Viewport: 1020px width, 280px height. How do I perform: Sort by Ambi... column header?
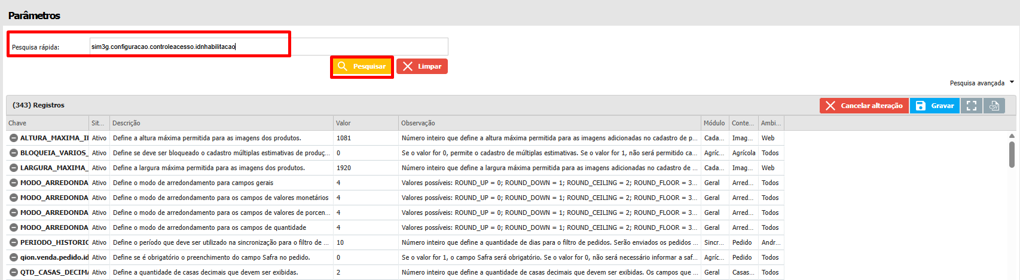tap(771, 123)
